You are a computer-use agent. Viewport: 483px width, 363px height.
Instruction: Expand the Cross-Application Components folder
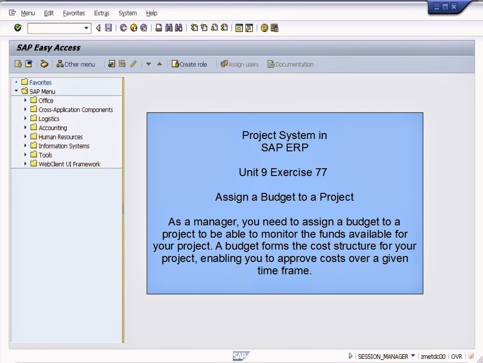pos(25,109)
